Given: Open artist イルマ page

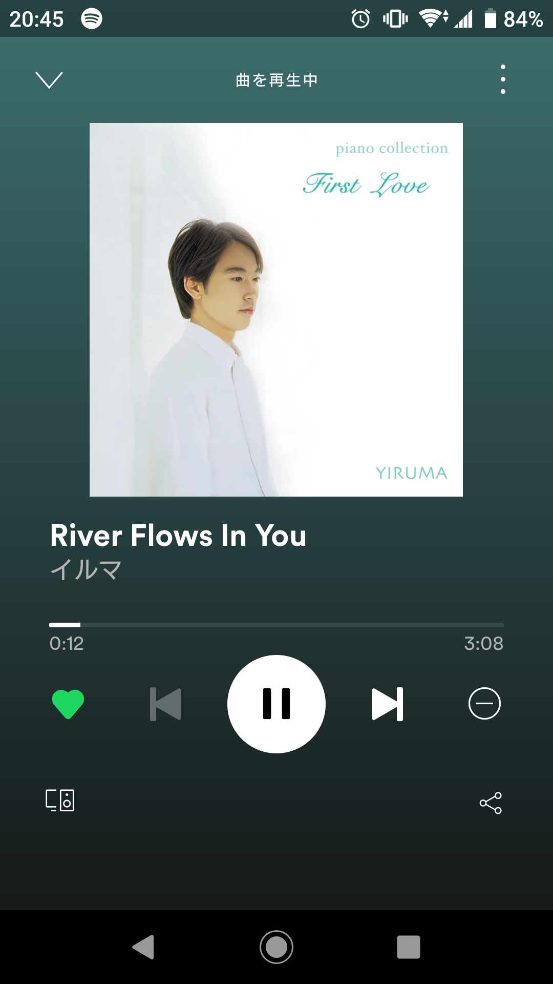Looking at the screenshot, I should pos(86,570).
